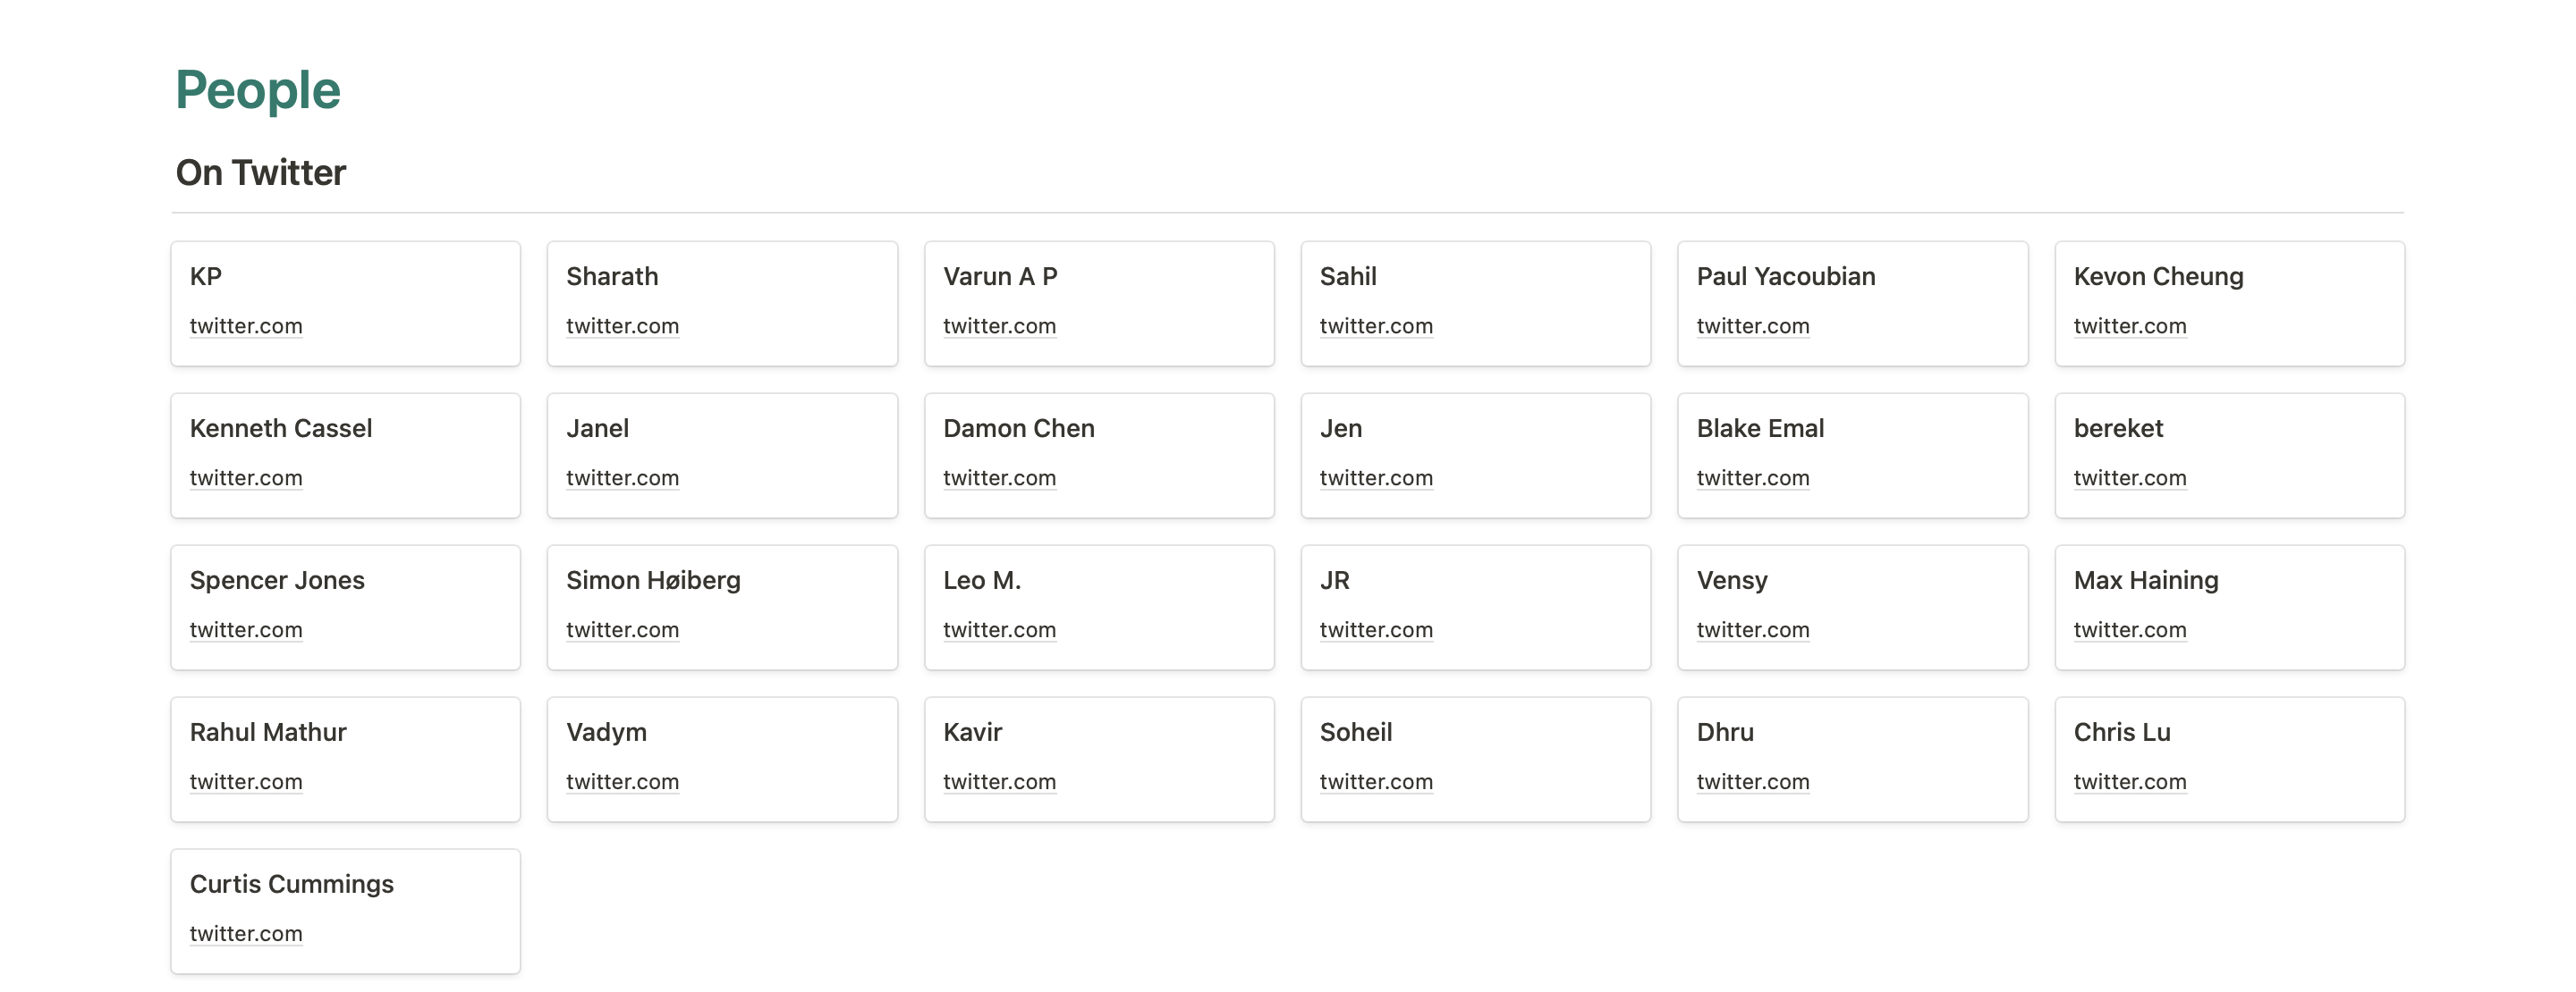This screenshot has width=2576, height=992.
Task: Select the Janel card name
Action: click(x=597, y=429)
